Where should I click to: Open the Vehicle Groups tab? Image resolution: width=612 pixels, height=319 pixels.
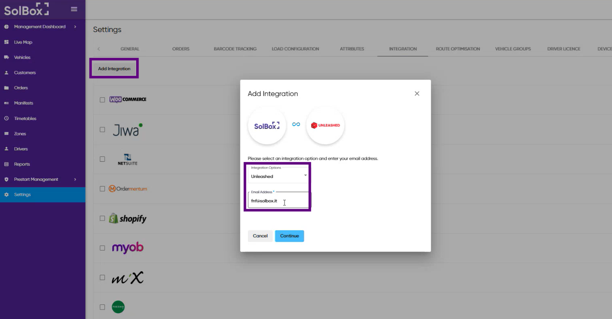pyautogui.click(x=513, y=49)
